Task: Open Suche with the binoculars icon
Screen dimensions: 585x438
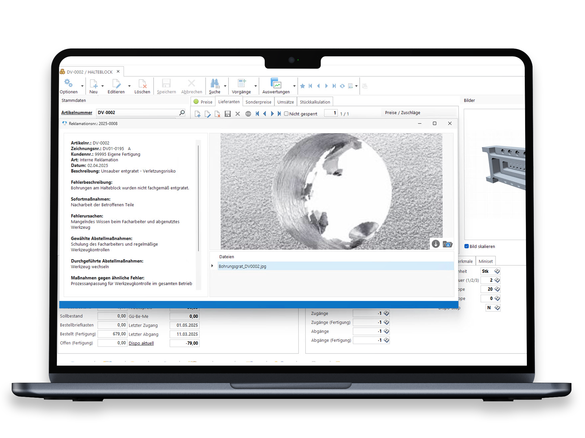Action: pos(215,83)
